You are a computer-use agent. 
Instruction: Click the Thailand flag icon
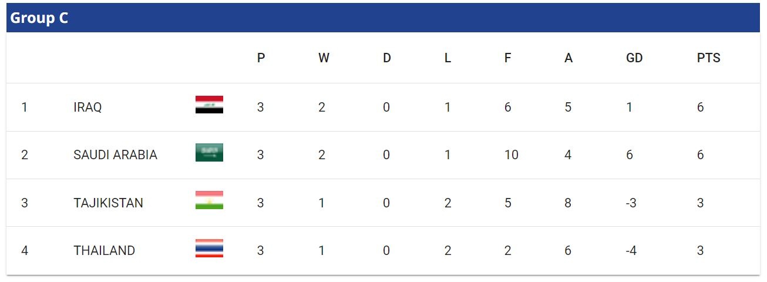tap(209, 249)
